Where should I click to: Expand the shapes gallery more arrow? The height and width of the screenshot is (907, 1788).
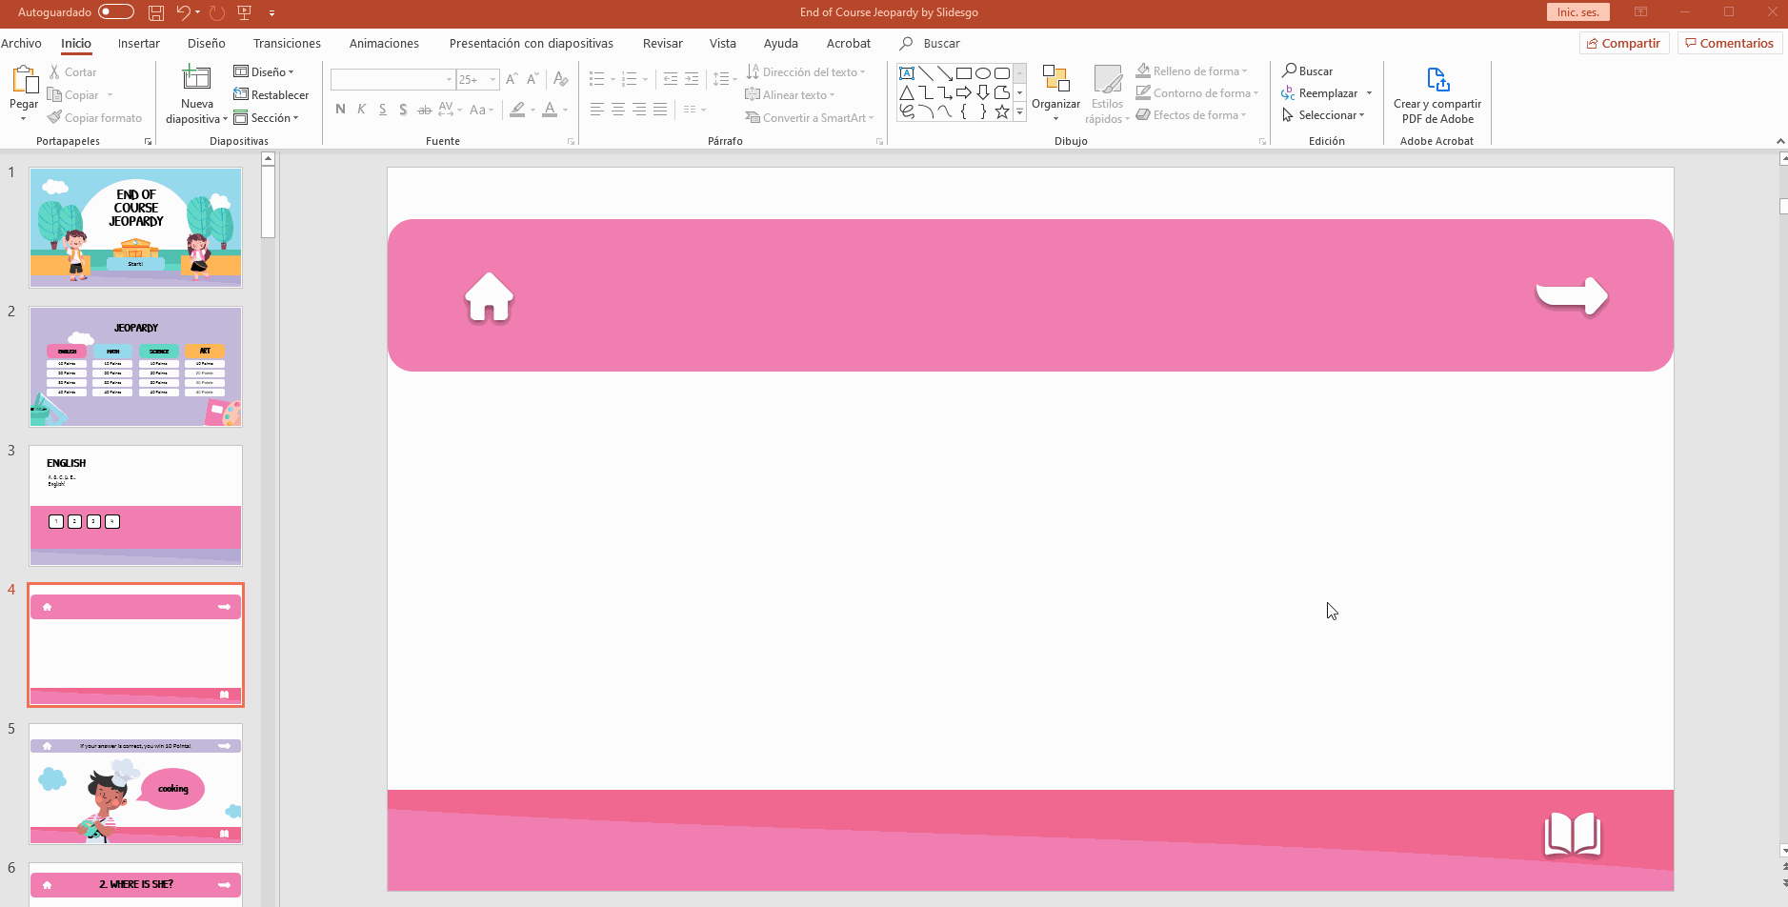pyautogui.click(x=1019, y=112)
